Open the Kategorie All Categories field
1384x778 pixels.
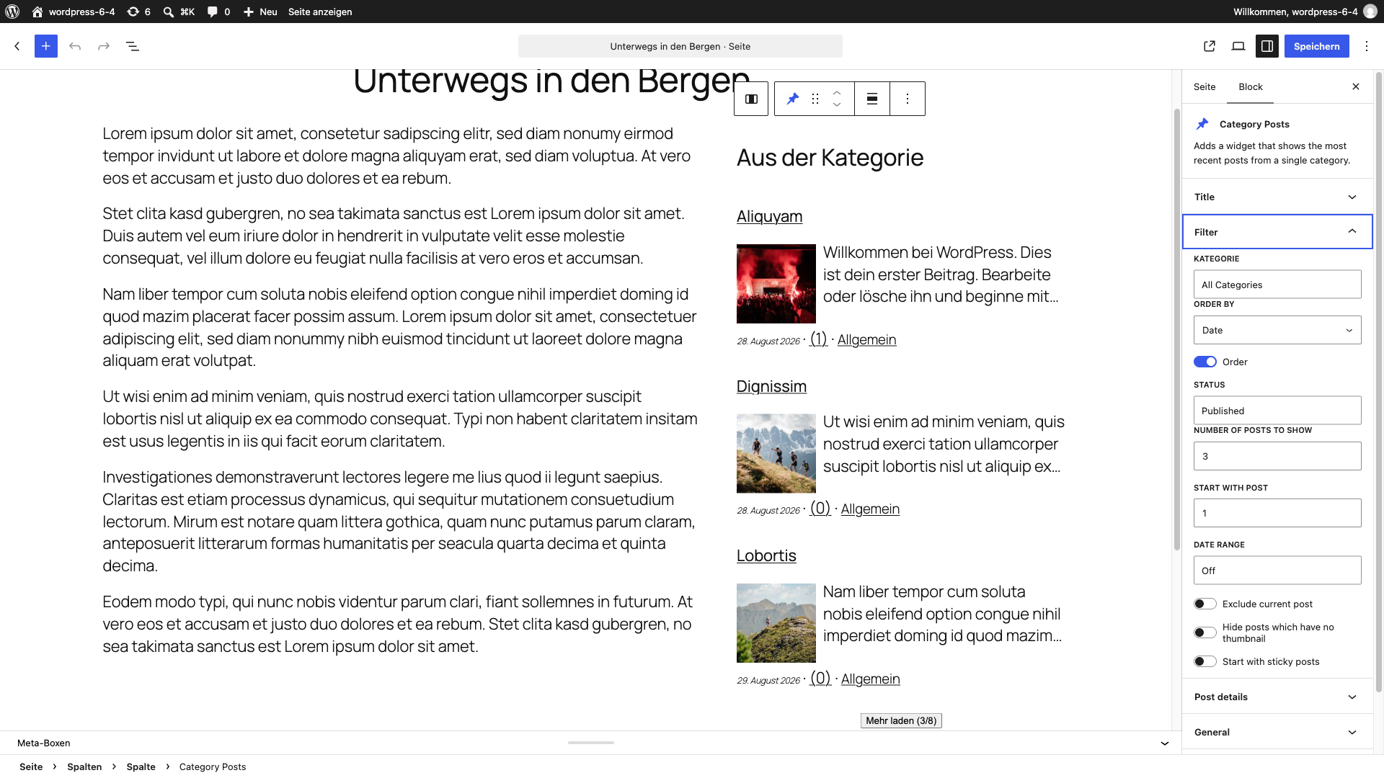coord(1277,285)
